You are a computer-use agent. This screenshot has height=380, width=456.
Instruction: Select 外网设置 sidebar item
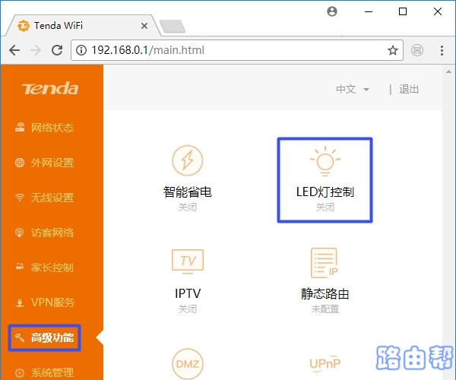click(52, 163)
